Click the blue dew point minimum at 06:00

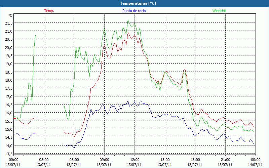[74, 148]
